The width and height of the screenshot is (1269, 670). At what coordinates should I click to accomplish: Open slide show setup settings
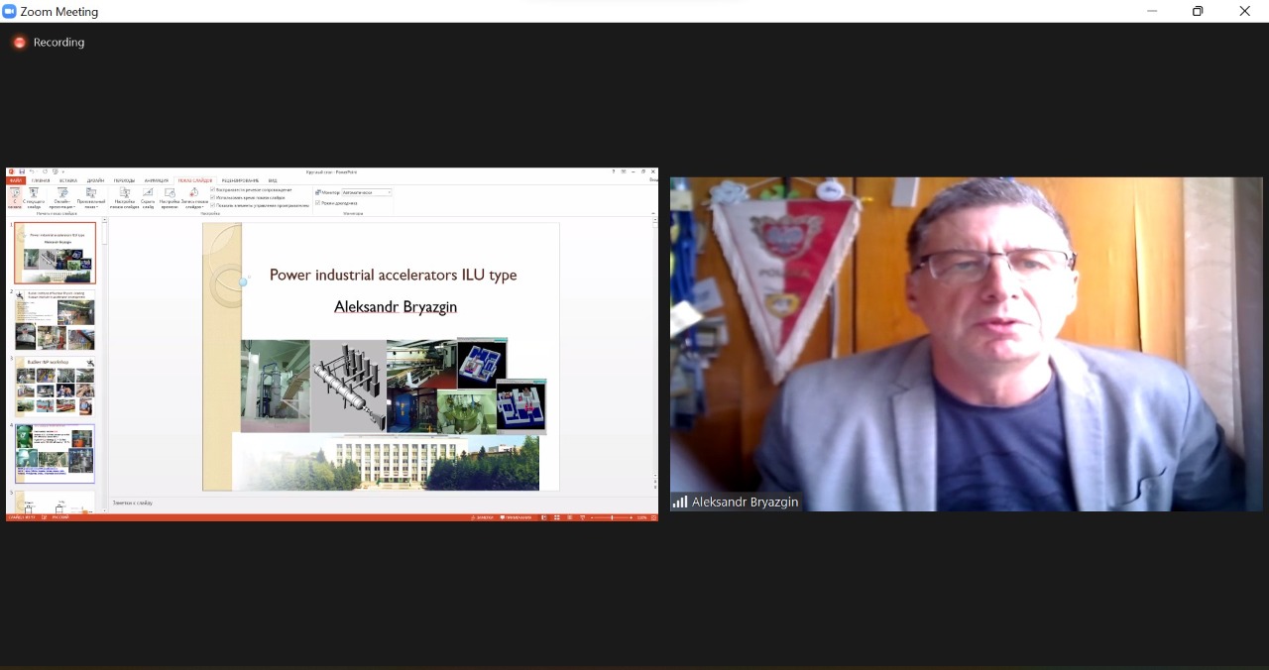pos(125,196)
